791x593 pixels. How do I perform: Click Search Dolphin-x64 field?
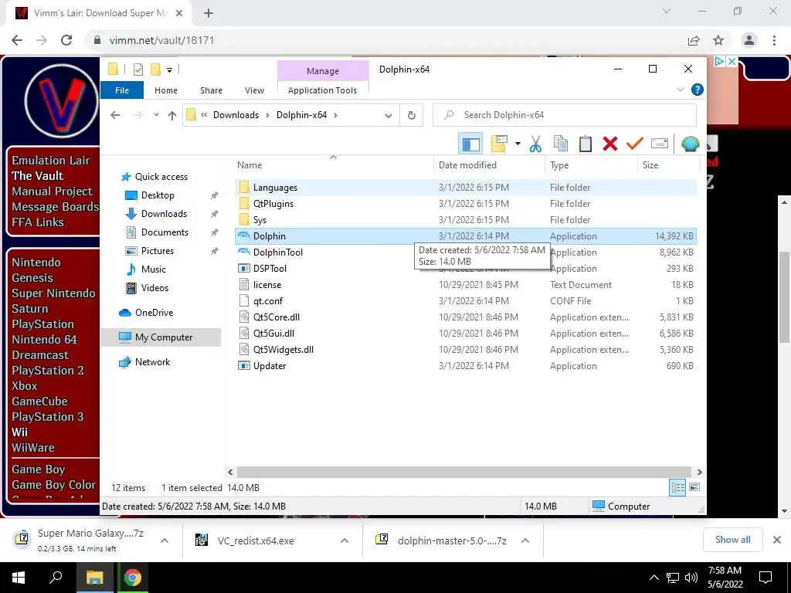(565, 115)
